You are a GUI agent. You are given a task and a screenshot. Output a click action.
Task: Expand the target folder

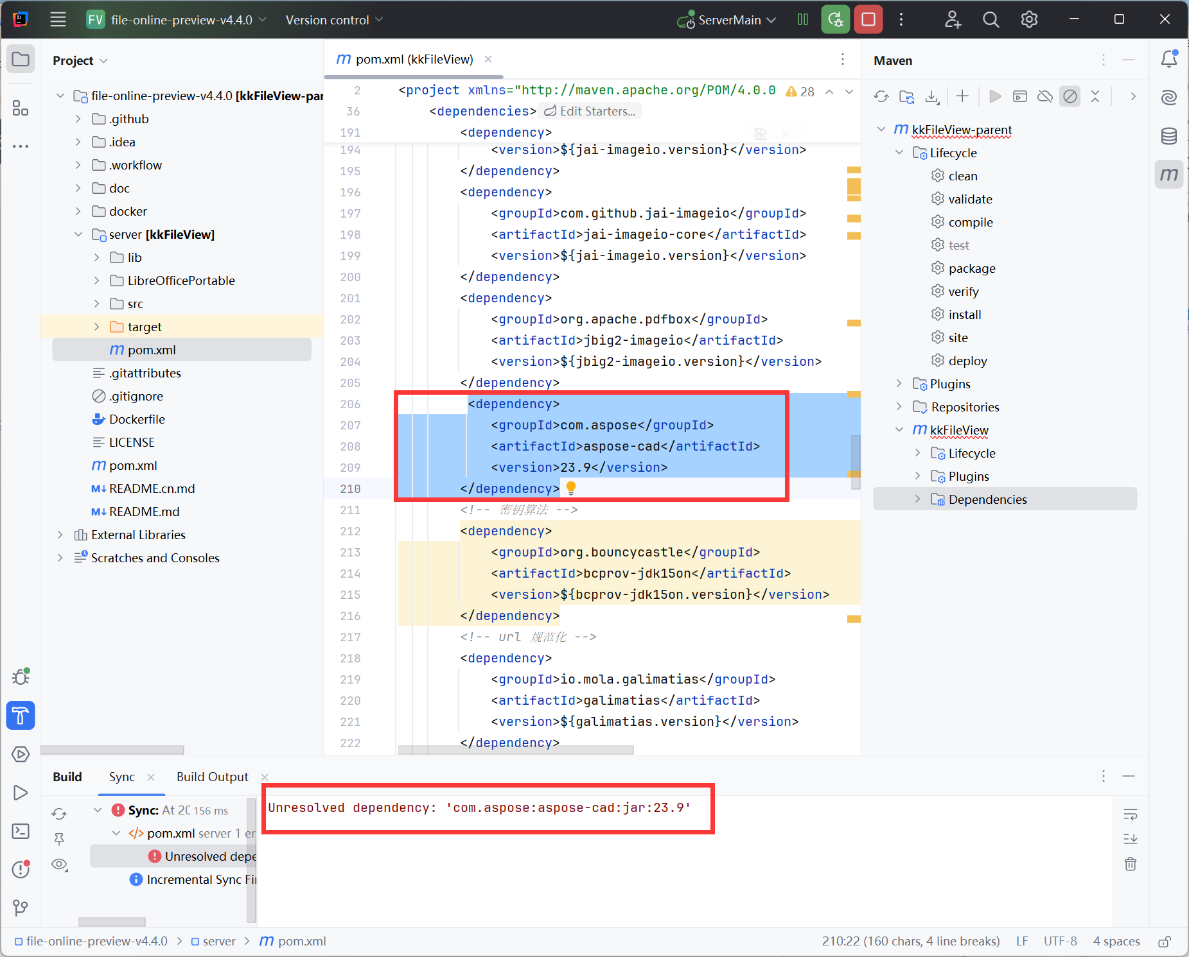(96, 327)
